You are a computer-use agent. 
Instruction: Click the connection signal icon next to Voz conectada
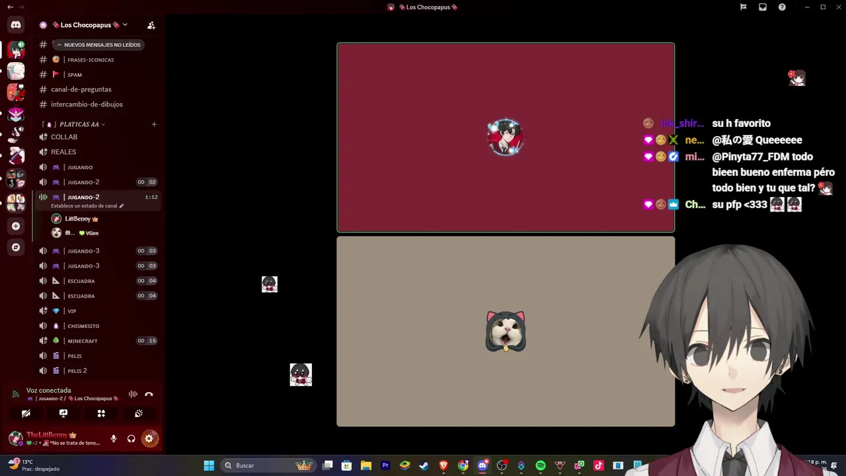tap(16, 394)
